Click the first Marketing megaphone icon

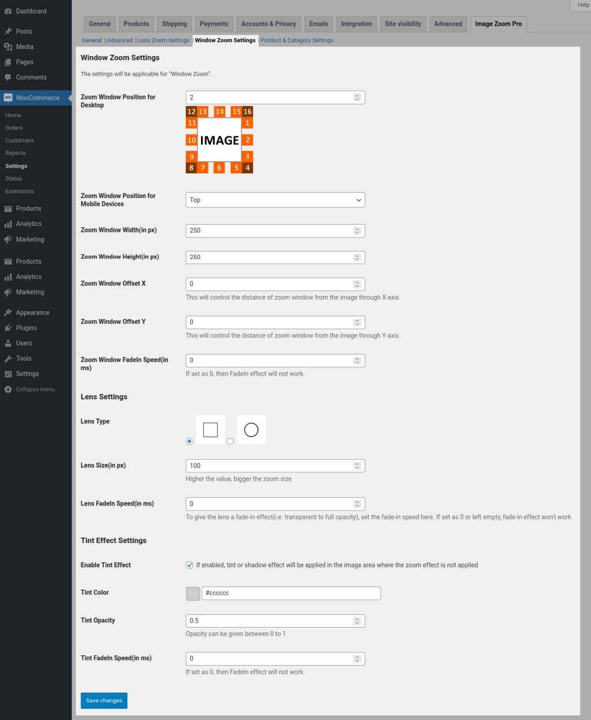[x=8, y=239]
